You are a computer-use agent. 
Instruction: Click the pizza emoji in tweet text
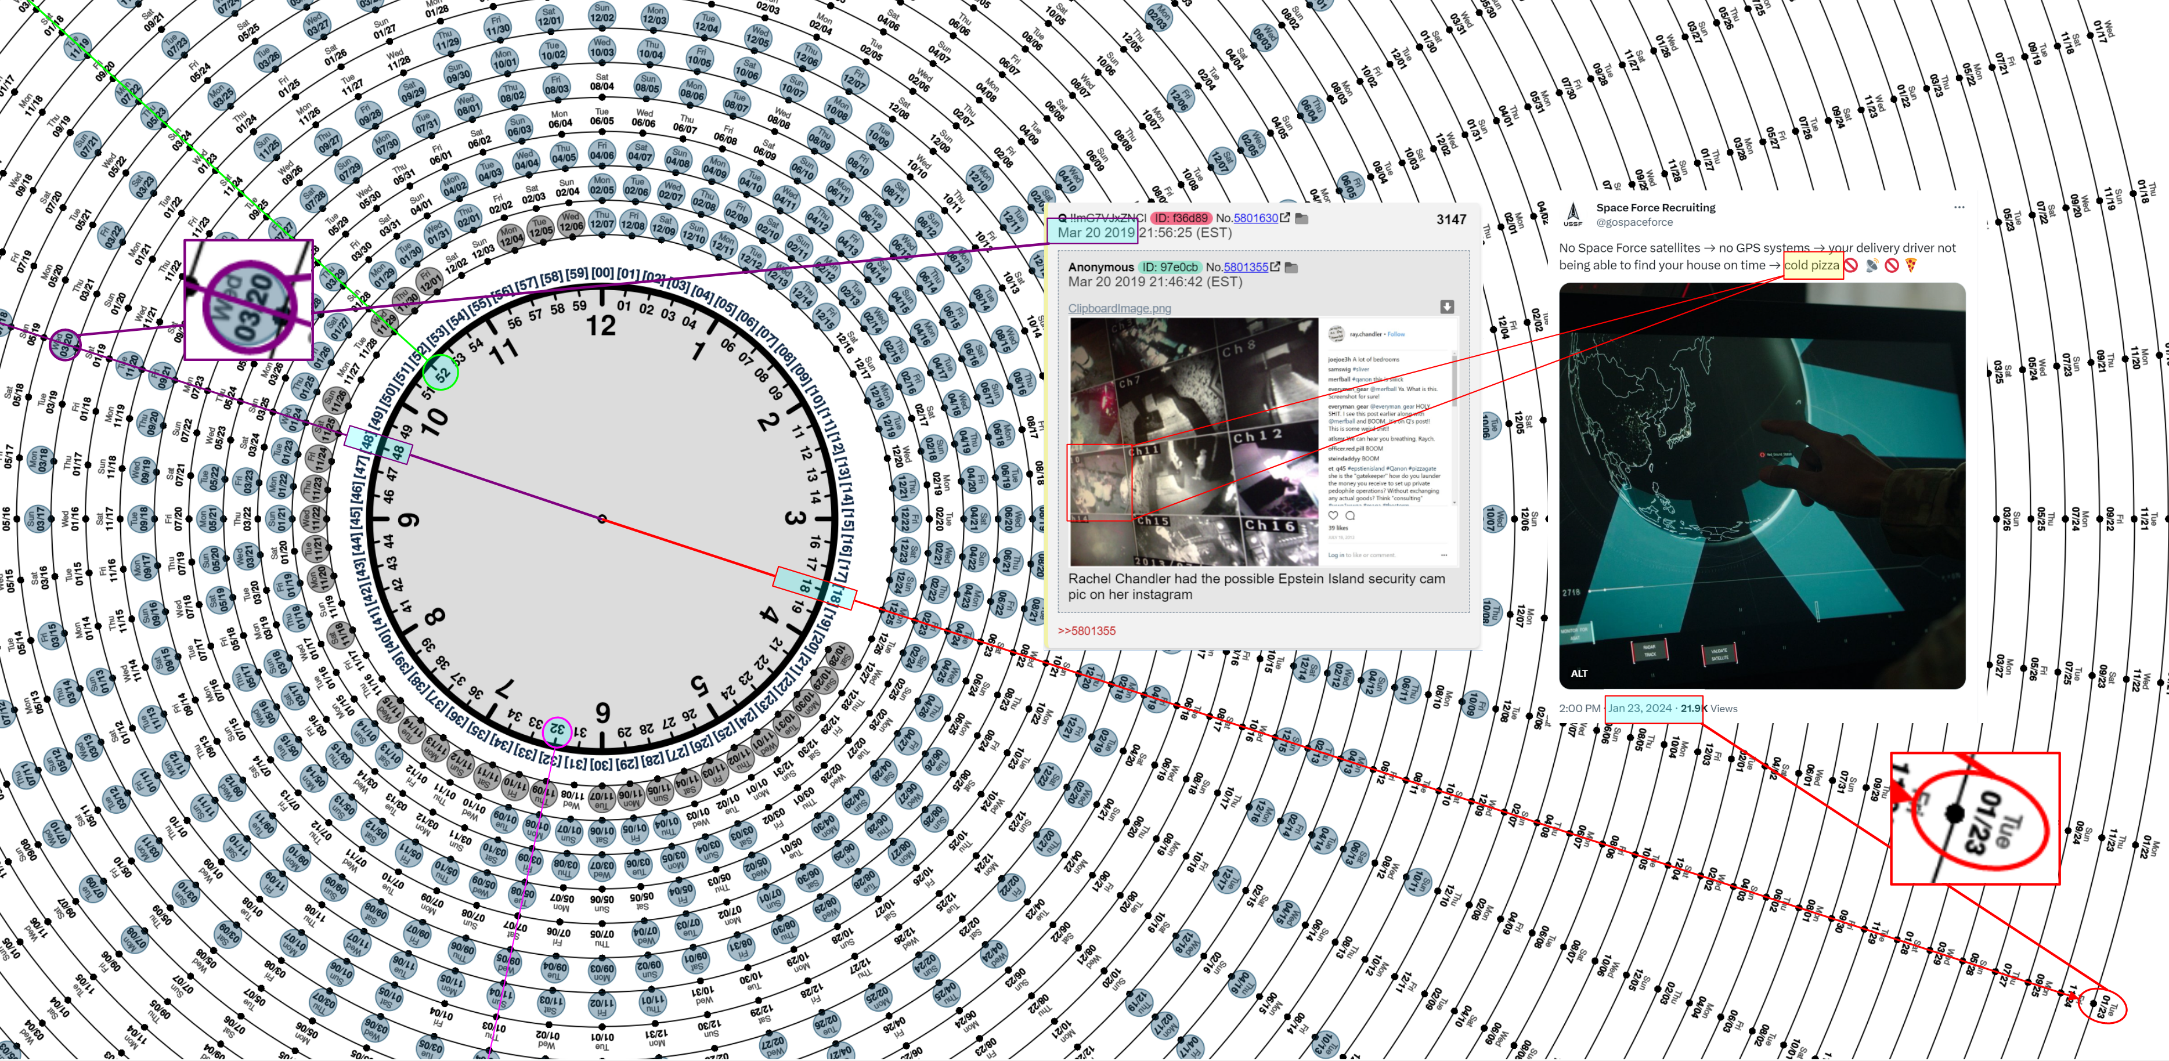click(1911, 265)
